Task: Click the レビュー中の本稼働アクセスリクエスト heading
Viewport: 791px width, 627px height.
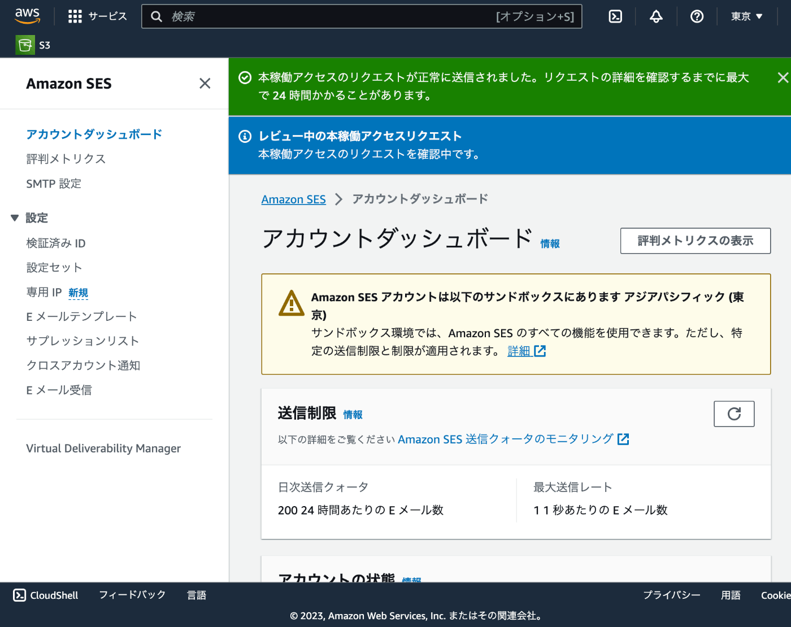Action: point(360,136)
